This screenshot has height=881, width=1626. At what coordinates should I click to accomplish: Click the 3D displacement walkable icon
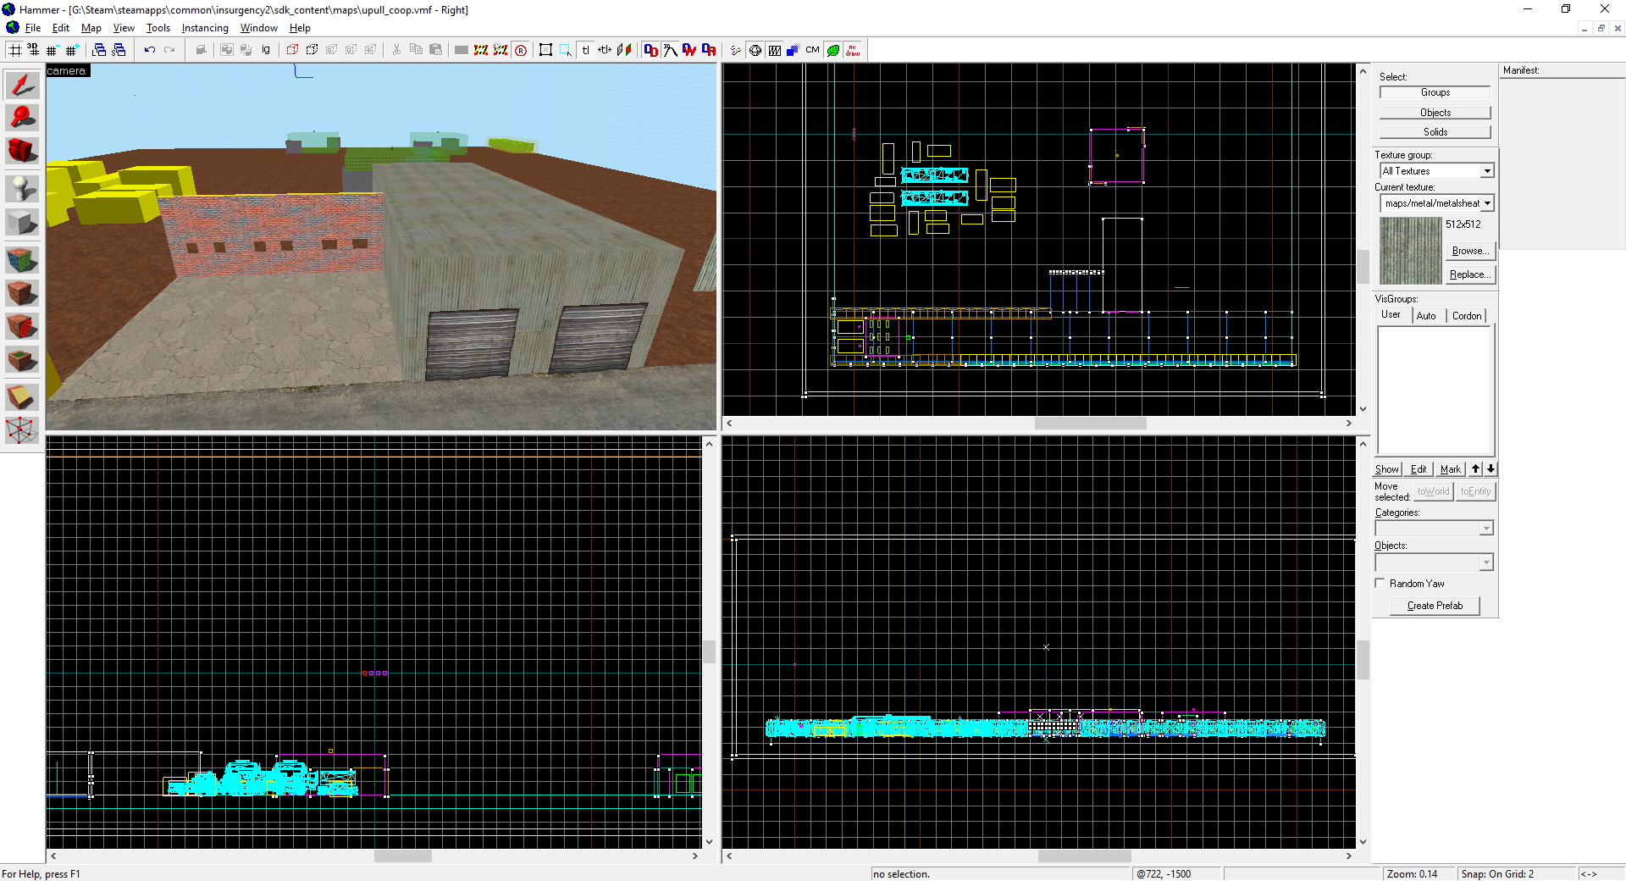pos(670,50)
